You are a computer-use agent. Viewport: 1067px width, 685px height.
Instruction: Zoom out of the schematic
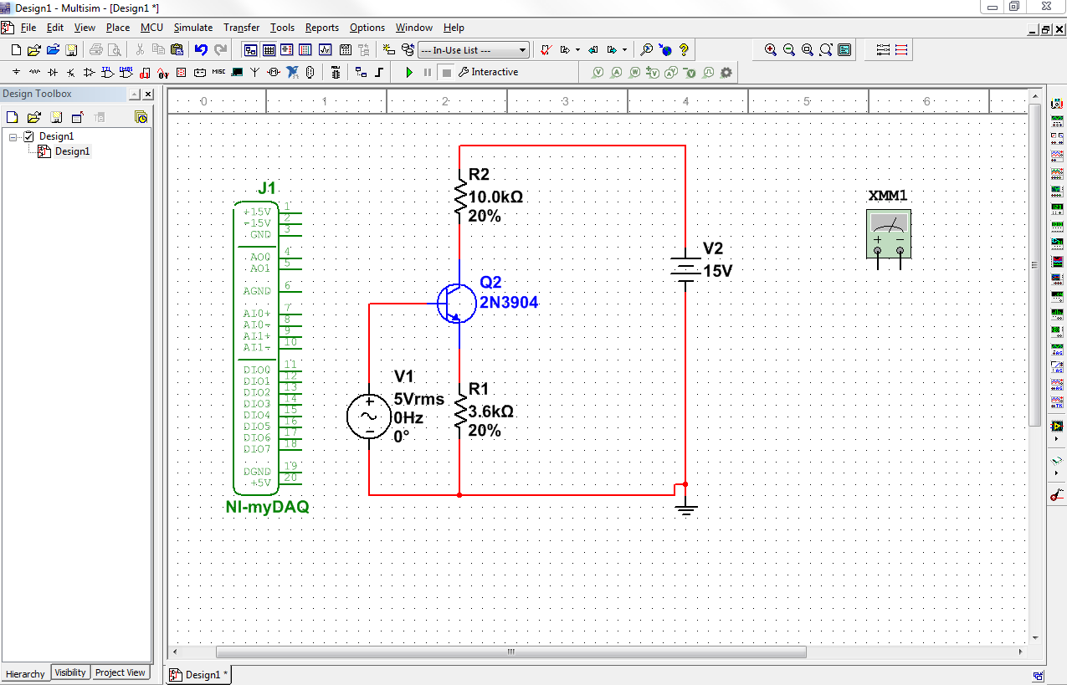[x=789, y=50]
